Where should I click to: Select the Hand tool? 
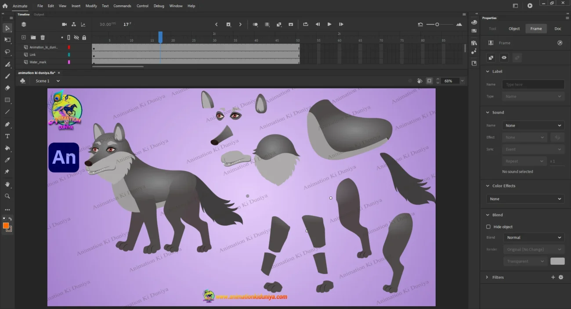[7, 184]
